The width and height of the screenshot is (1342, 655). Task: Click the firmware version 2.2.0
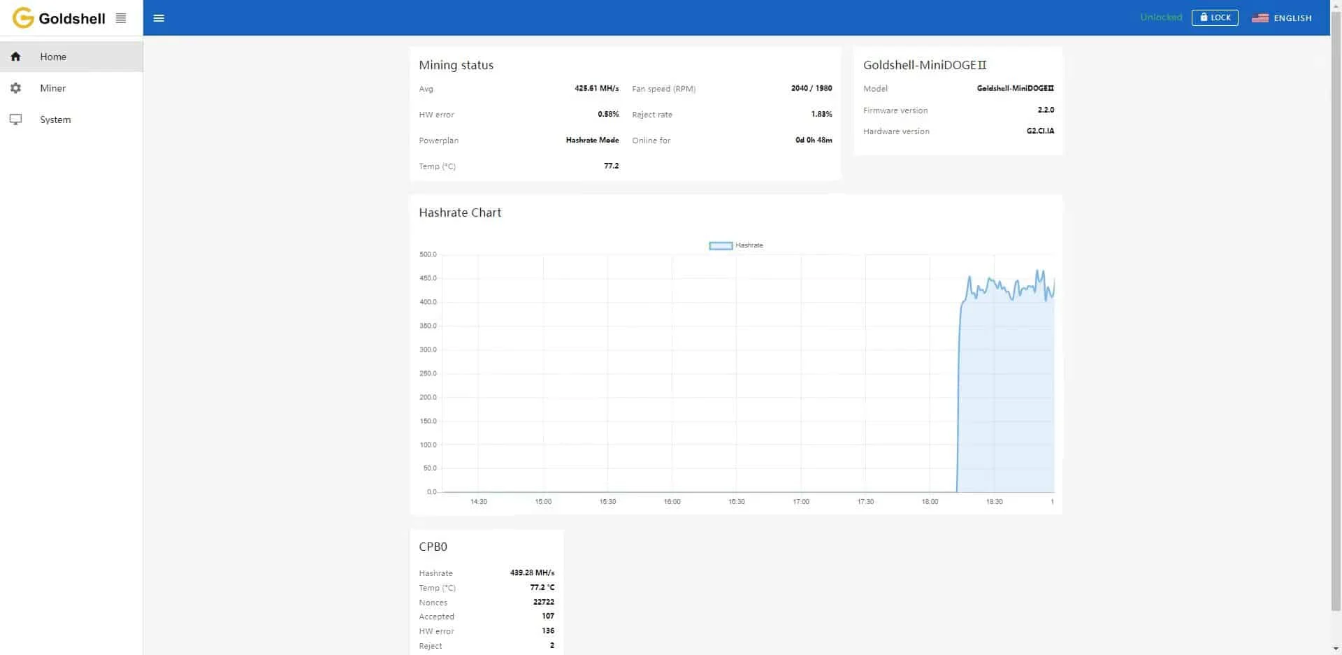tap(1046, 110)
